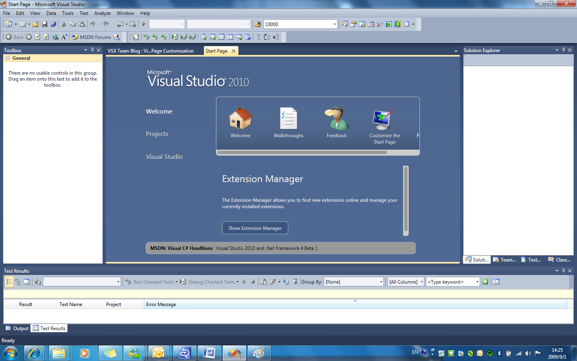Open the 10000 find combo box dropdown
Viewport: 577px width, 361px height.
click(x=335, y=24)
